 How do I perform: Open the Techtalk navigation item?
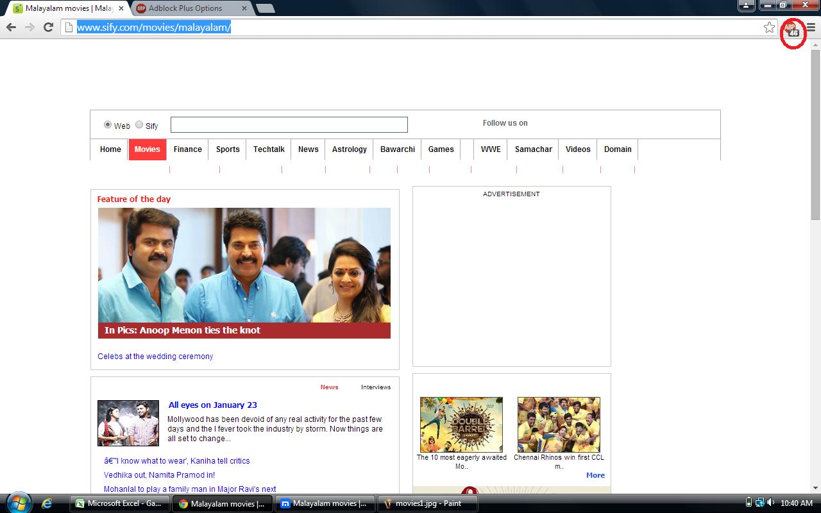tap(269, 149)
